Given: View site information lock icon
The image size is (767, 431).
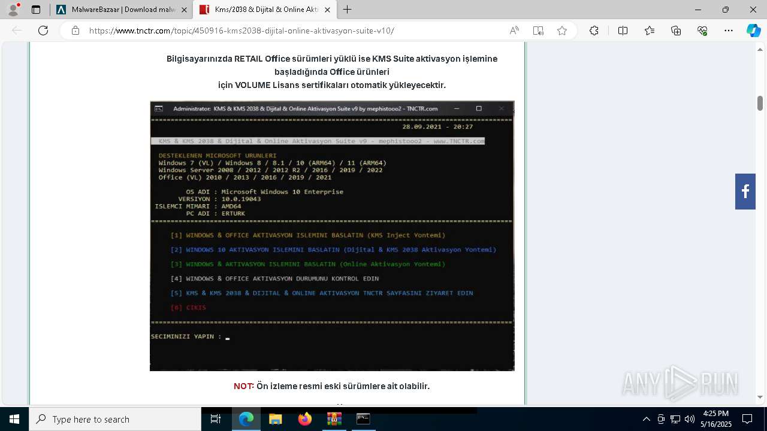Looking at the screenshot, I should 76,31.
